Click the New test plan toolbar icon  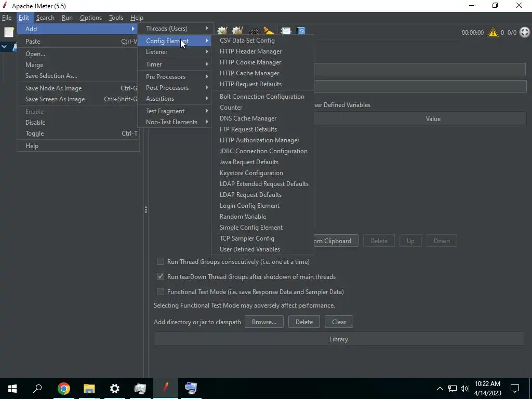9,32
